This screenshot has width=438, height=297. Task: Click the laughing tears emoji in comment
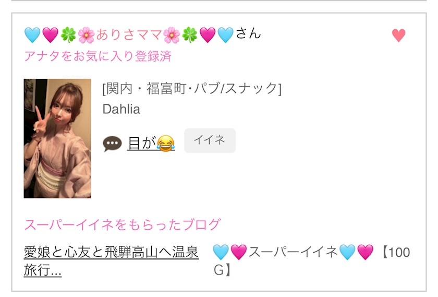pos(166,143)
